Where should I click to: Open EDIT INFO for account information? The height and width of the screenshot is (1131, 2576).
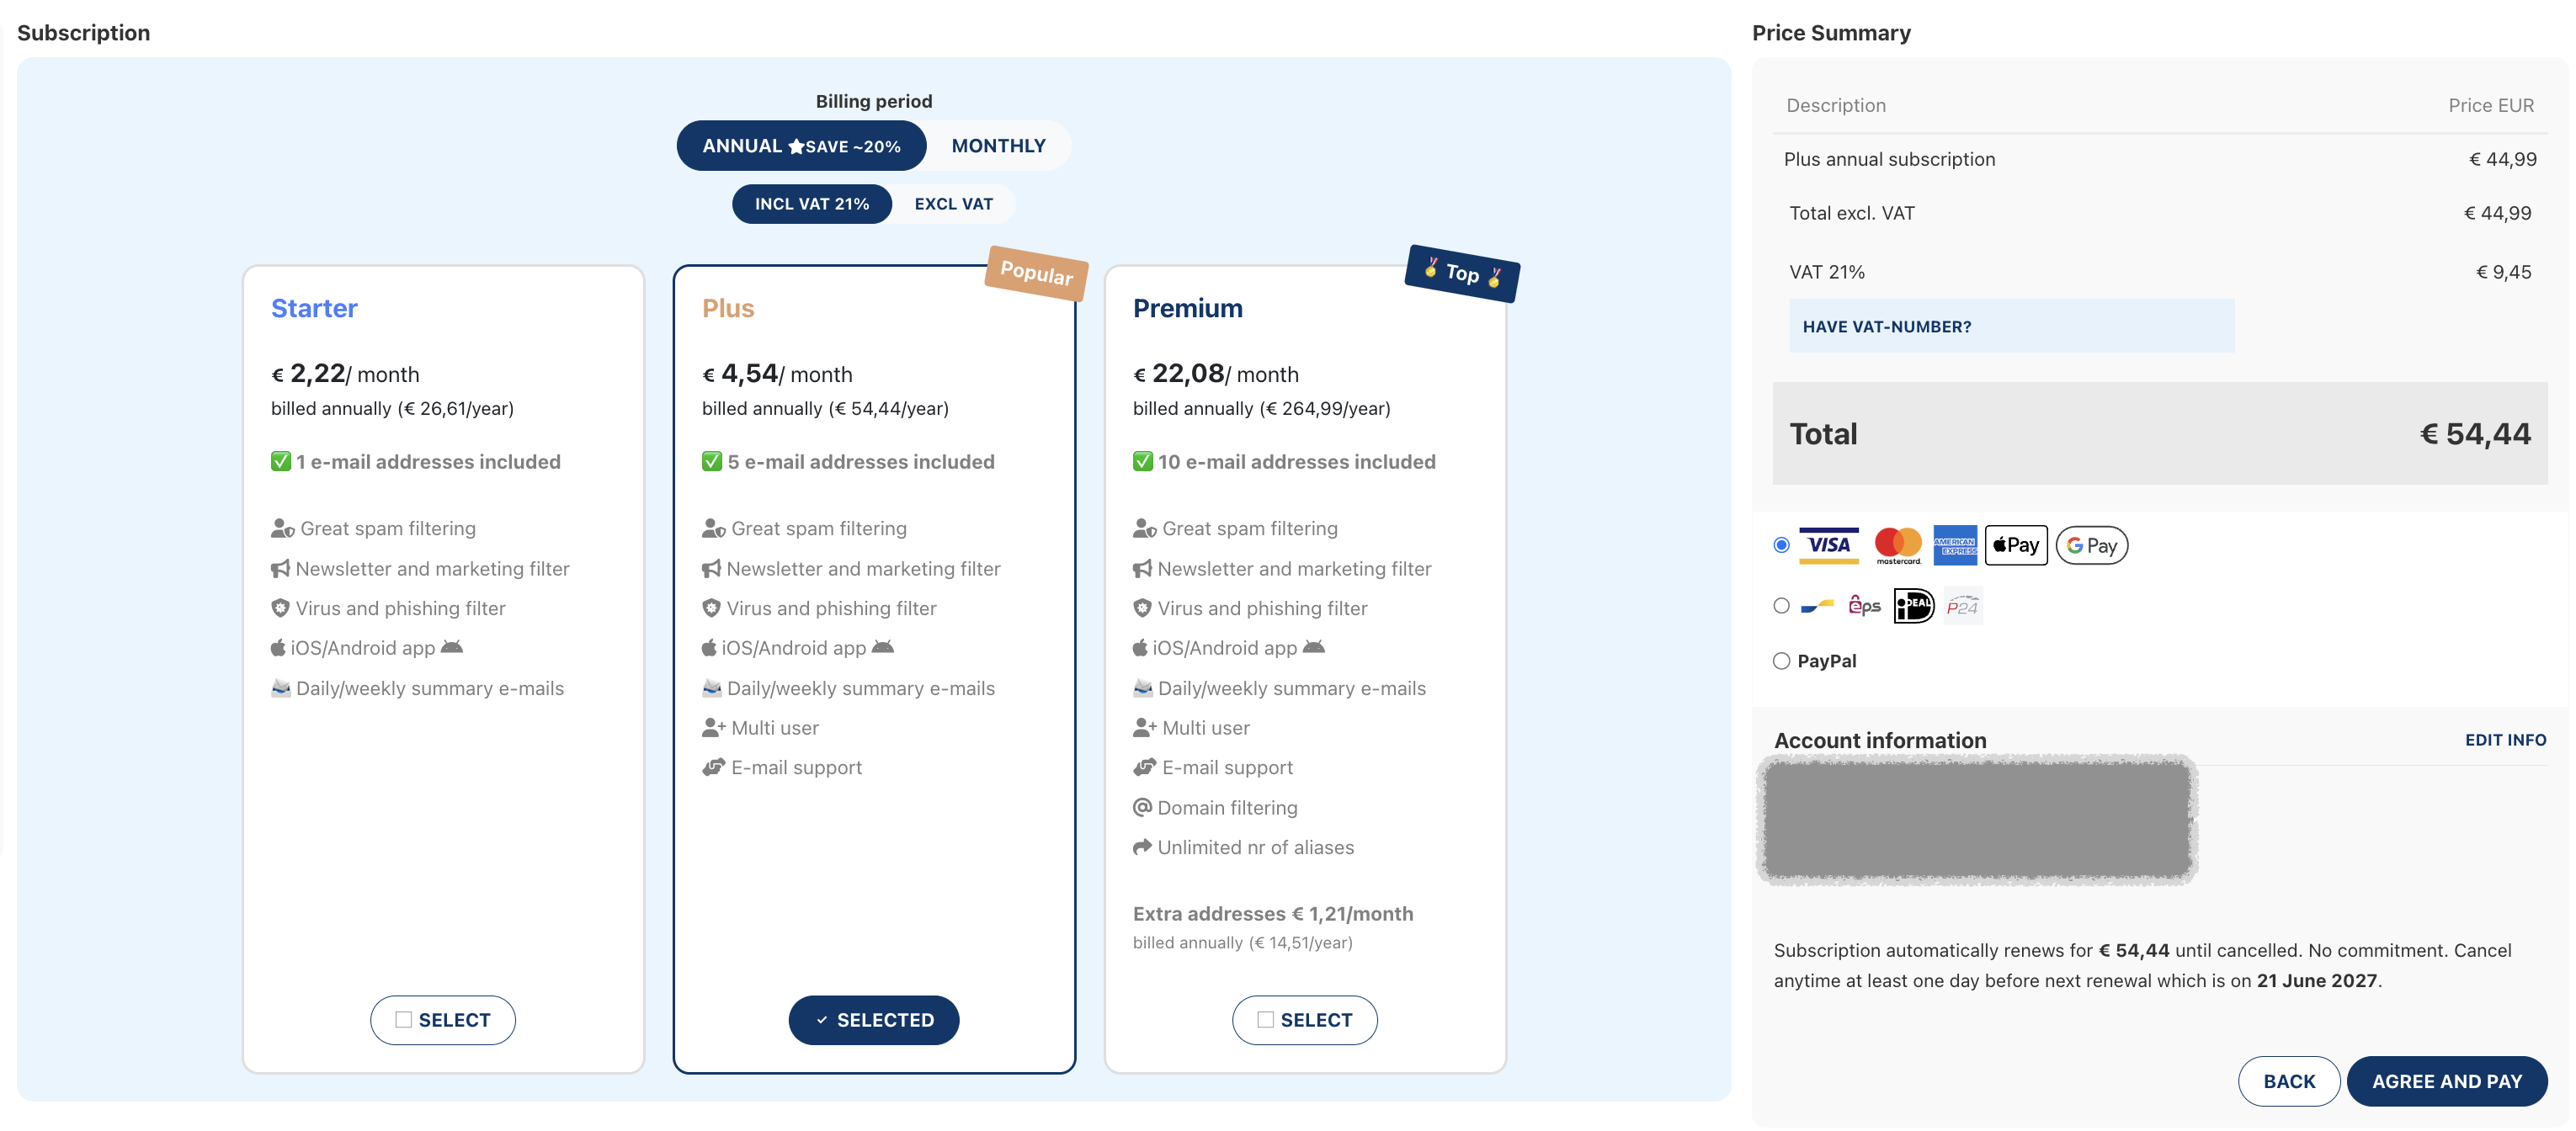point(2505,740)
